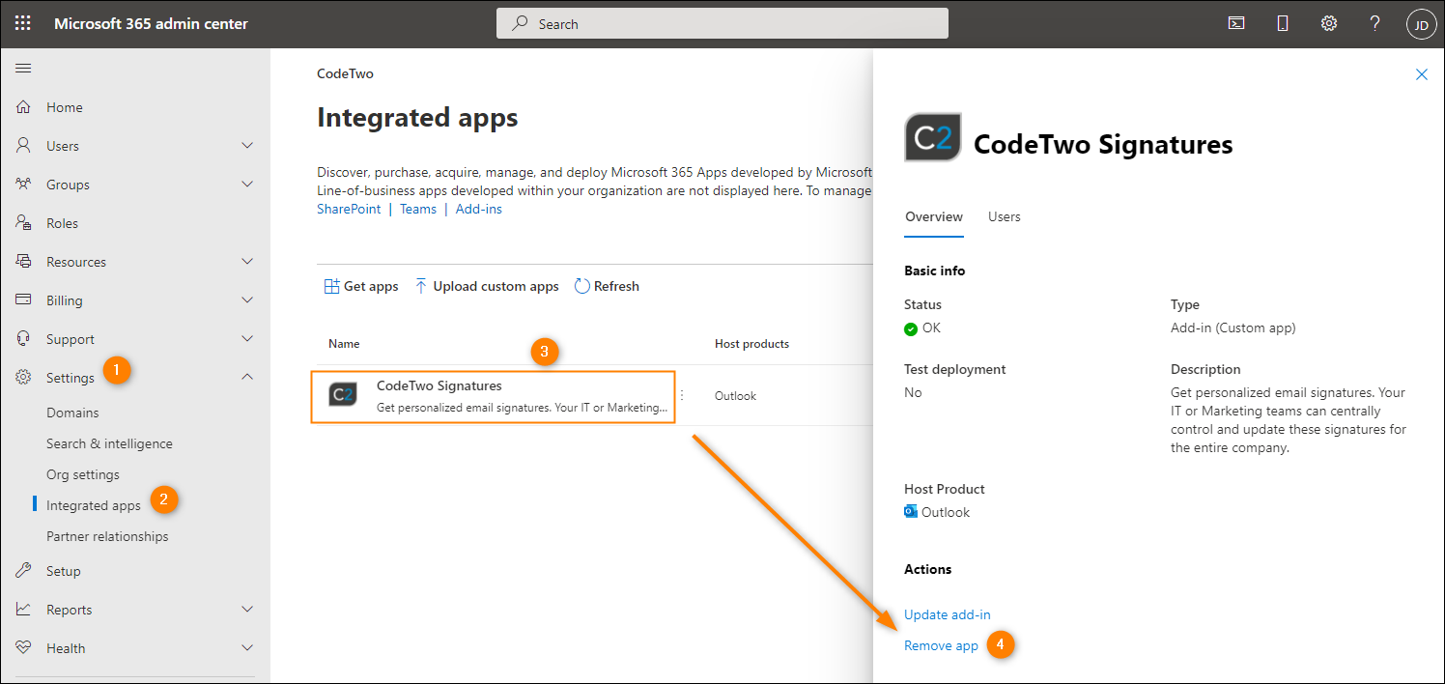
Task: Click the Microsoft 365 admin center title
Action: click(x=151, y=23)
